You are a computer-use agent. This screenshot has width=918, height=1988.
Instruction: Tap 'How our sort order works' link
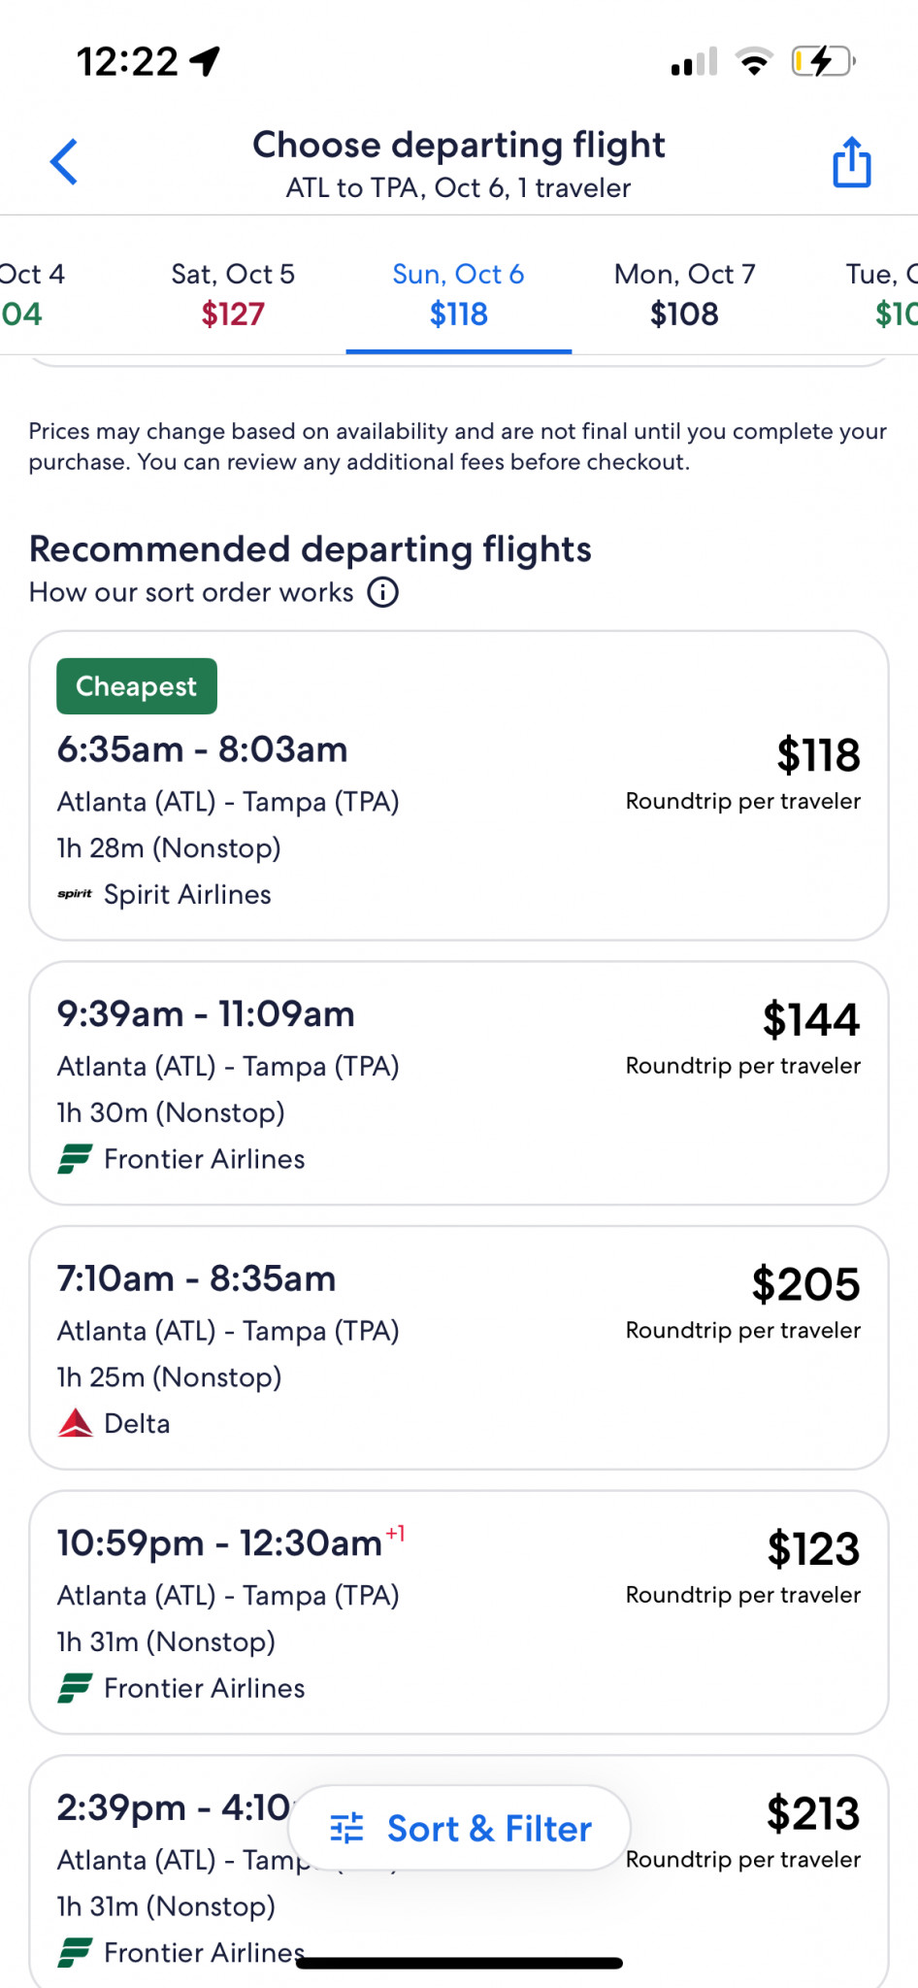(191, 592)
